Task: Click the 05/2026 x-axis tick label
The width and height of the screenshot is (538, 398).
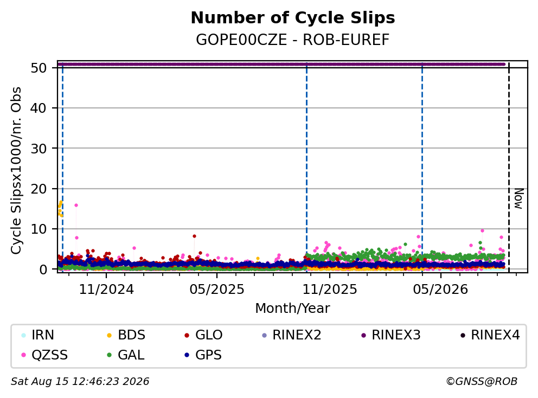Action: (x=440, y=290)
